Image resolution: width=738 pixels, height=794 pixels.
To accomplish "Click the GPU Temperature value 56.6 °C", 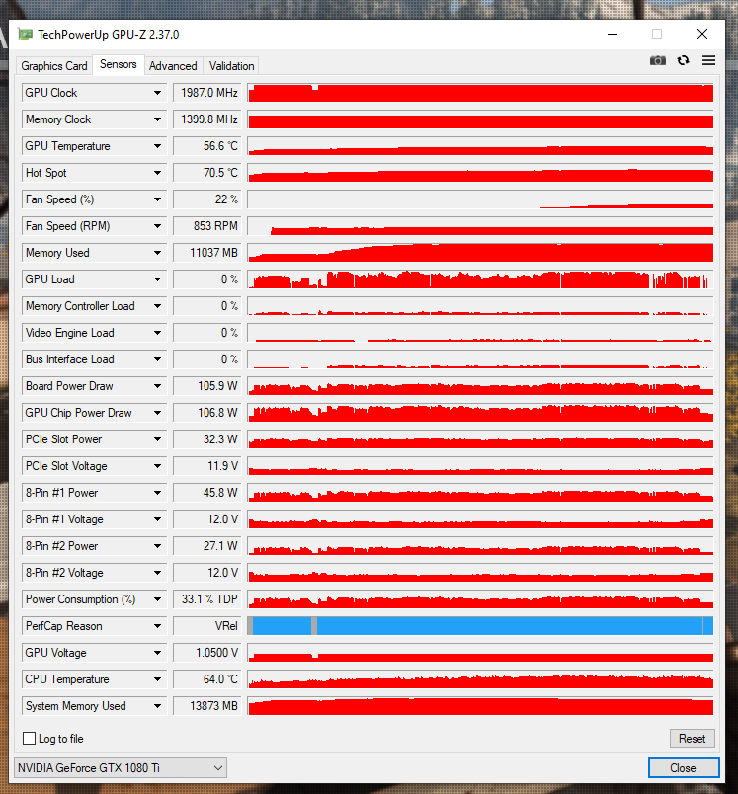I will click(207, 146).
